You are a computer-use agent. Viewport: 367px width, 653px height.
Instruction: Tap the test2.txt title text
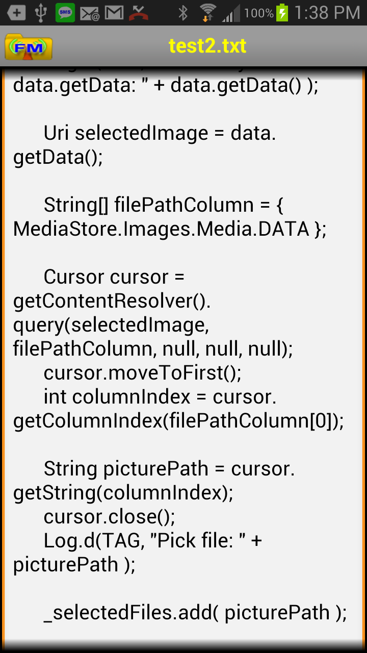point(207,46)
